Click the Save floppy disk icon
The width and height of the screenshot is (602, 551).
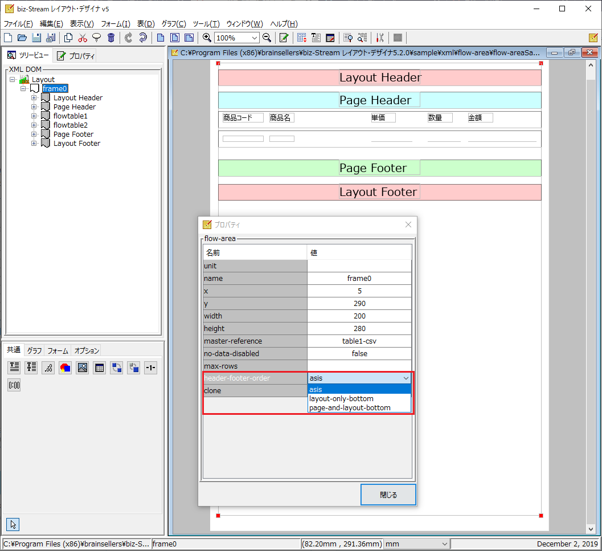click(x=36, y=38)
